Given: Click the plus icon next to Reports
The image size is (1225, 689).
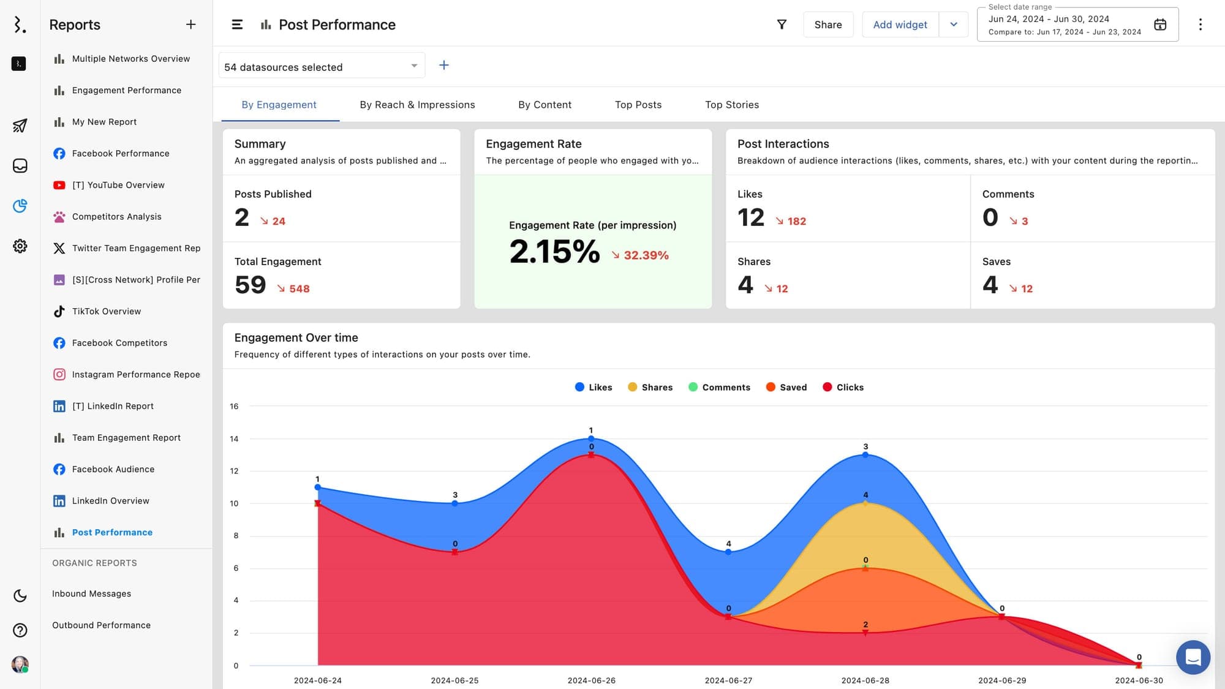Looking at the screenshot, I should 191,24.
